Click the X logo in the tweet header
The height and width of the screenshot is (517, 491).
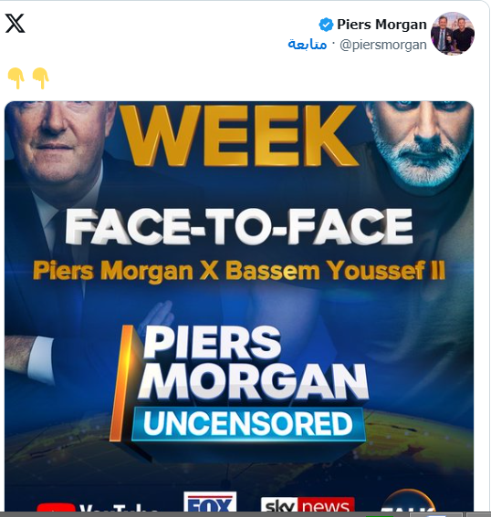[x=16, y=24]
